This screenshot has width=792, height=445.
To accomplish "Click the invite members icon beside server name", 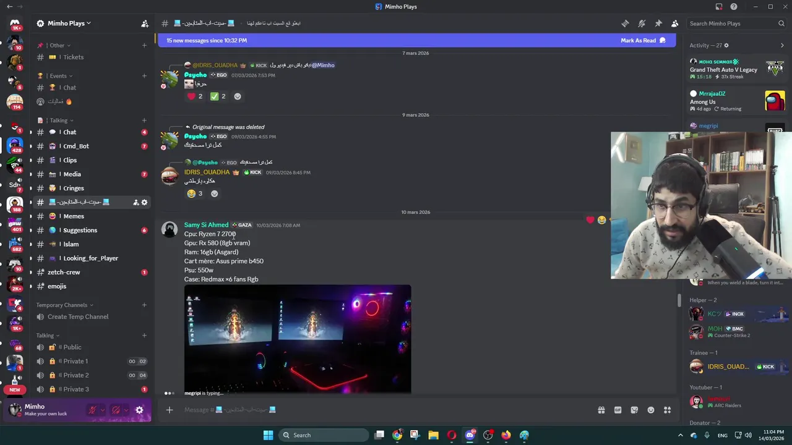I will point(145,23).
